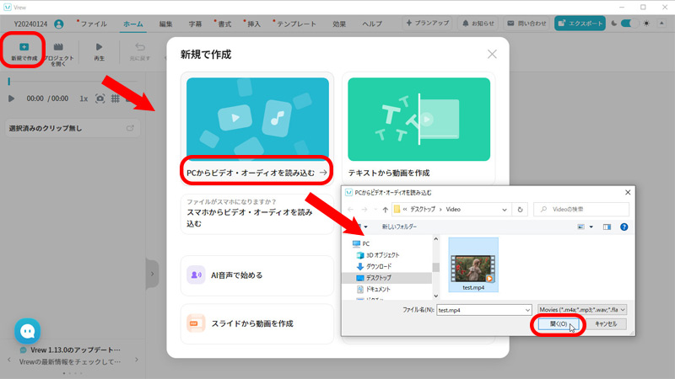
Task: Collapse the ribbon with the up arrow
Action: click(661, 24)
